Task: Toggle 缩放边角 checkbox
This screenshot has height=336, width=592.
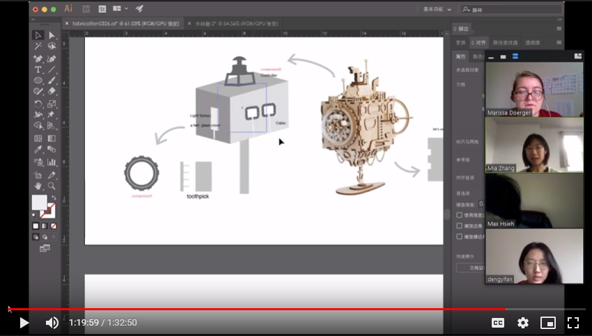Action: pos(459,225)
